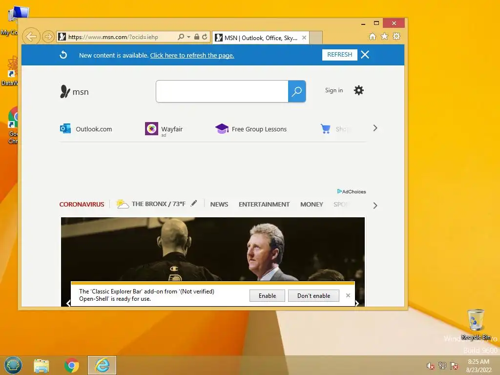Click the Wayfair logo icon

tap(151, 129)
